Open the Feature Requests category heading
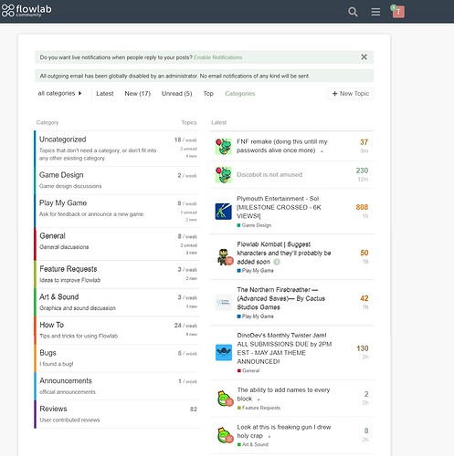The height and width of the screenshot is (456, 454). click(x=69, y=269)
